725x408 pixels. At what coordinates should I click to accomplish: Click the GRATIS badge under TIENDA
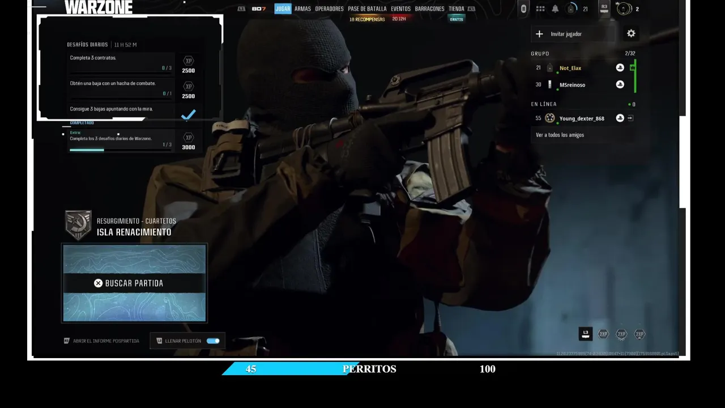click(457, 19)
